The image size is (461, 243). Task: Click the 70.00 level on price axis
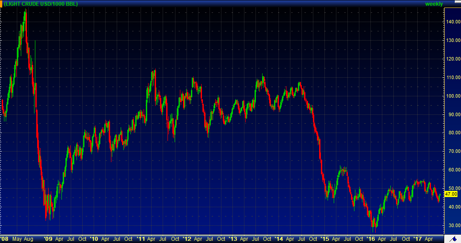pos(452,151)
